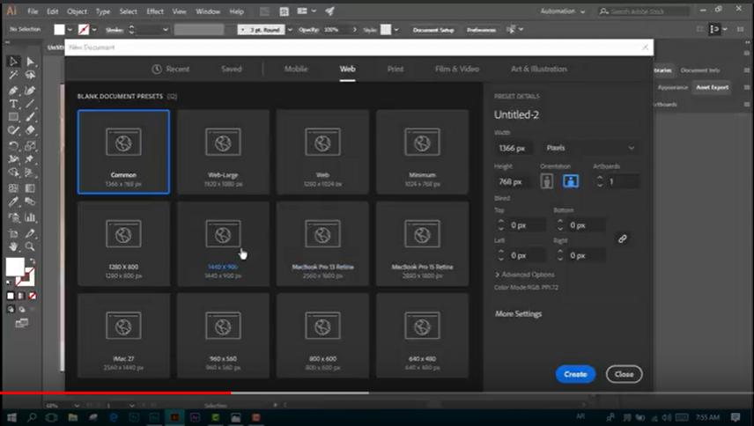
Task: Open the stroke weight dropdown
Action: tap(166, 30)
